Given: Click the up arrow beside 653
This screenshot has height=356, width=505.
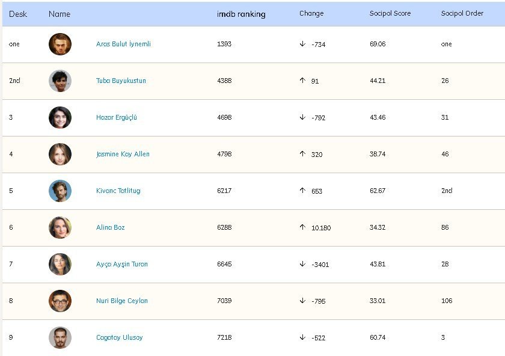Looking at the screenshot, I should 302,191.
